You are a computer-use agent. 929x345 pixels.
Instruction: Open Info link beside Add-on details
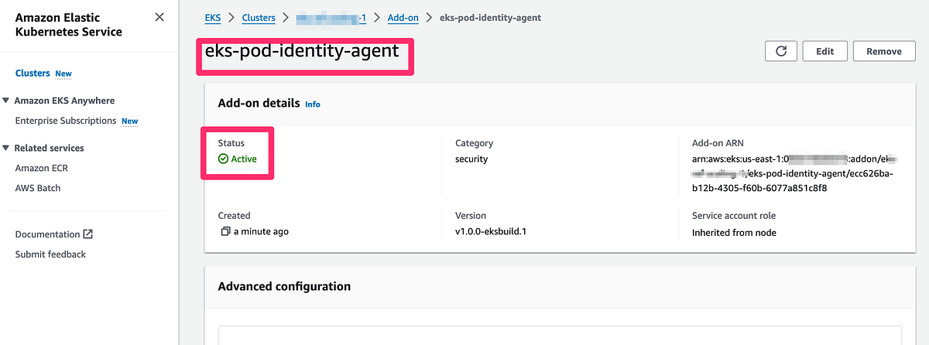tap(312, 104)
